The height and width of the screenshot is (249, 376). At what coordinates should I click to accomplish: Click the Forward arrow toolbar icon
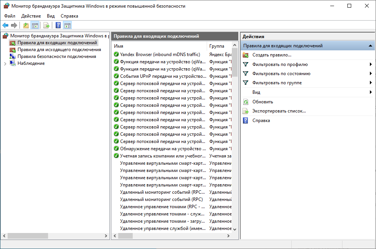point(14,25)
